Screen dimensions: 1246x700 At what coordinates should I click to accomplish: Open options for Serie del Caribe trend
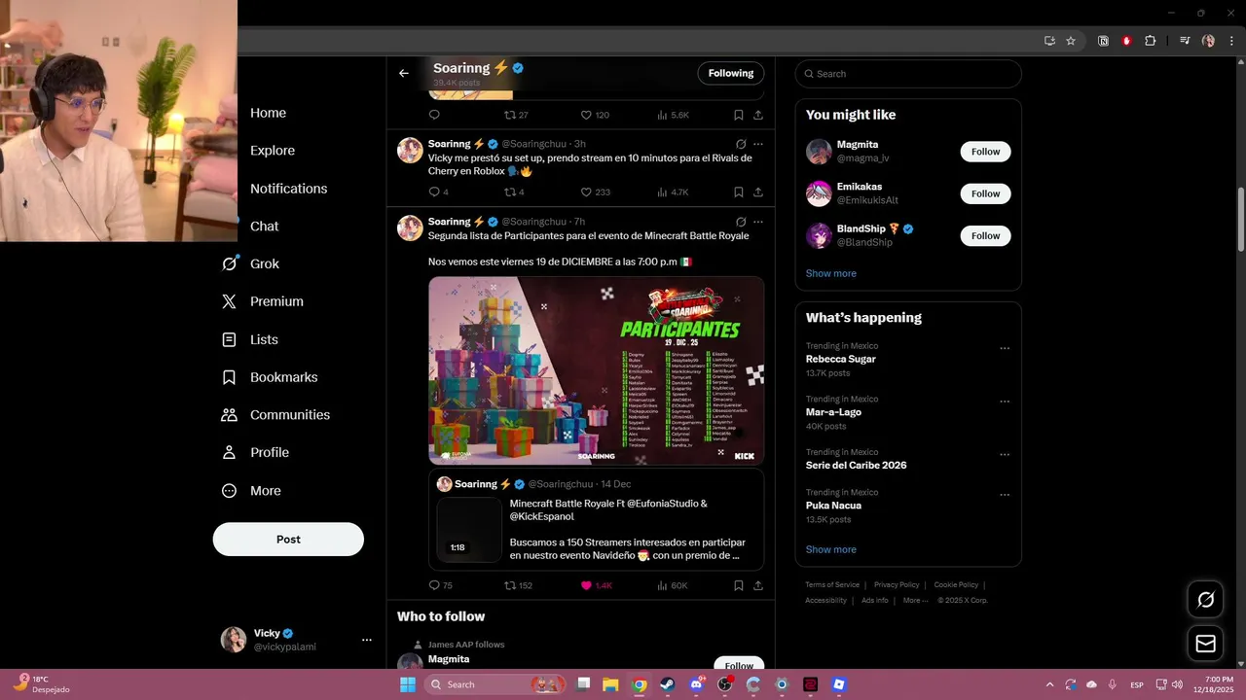[x=1005, y=454]
